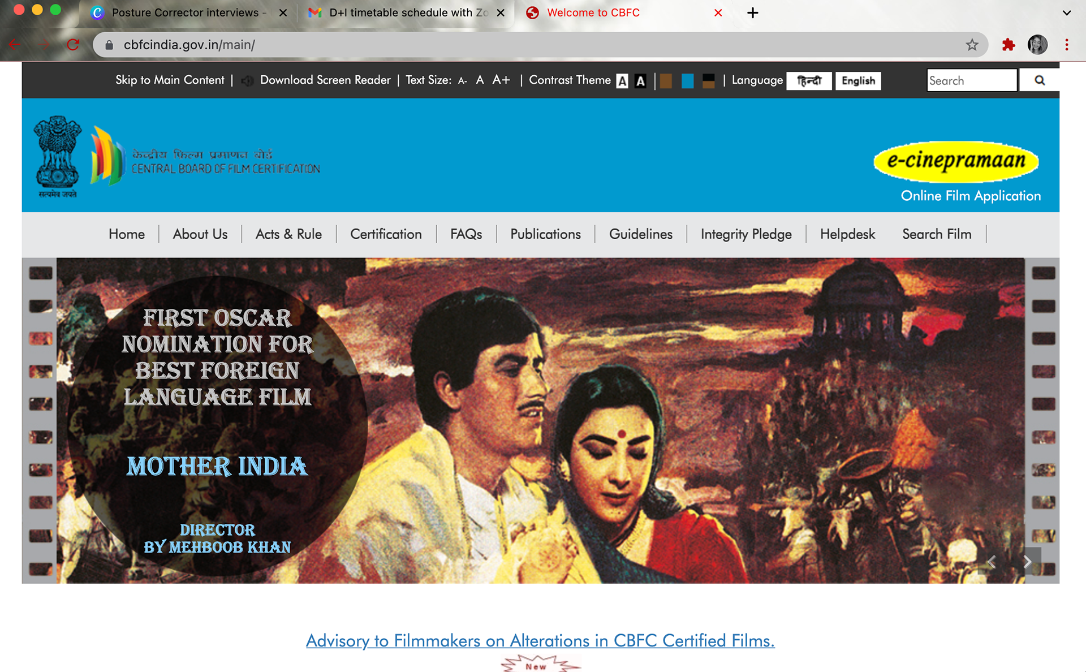Screen dimensions: 1086x672
Task: Open the Chrome extensions puzzle icon
Action: pyautogui.click(x=1008, y=45)
